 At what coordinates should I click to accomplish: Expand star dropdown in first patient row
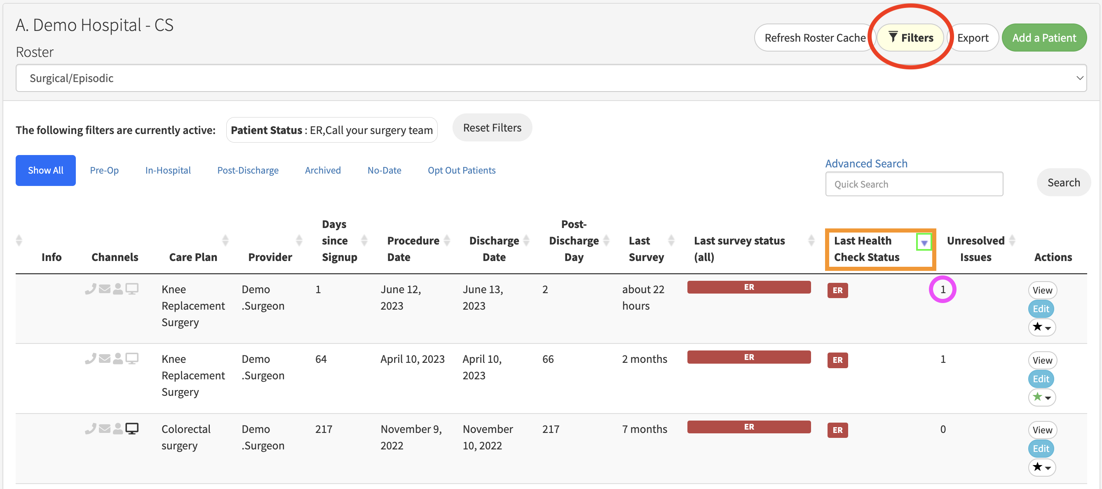(1042, 328)
